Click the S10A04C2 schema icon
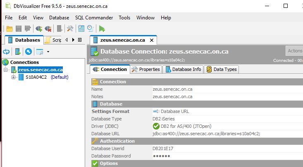Image resolution: width=303 pixels, height=167 pixels. 21,77
